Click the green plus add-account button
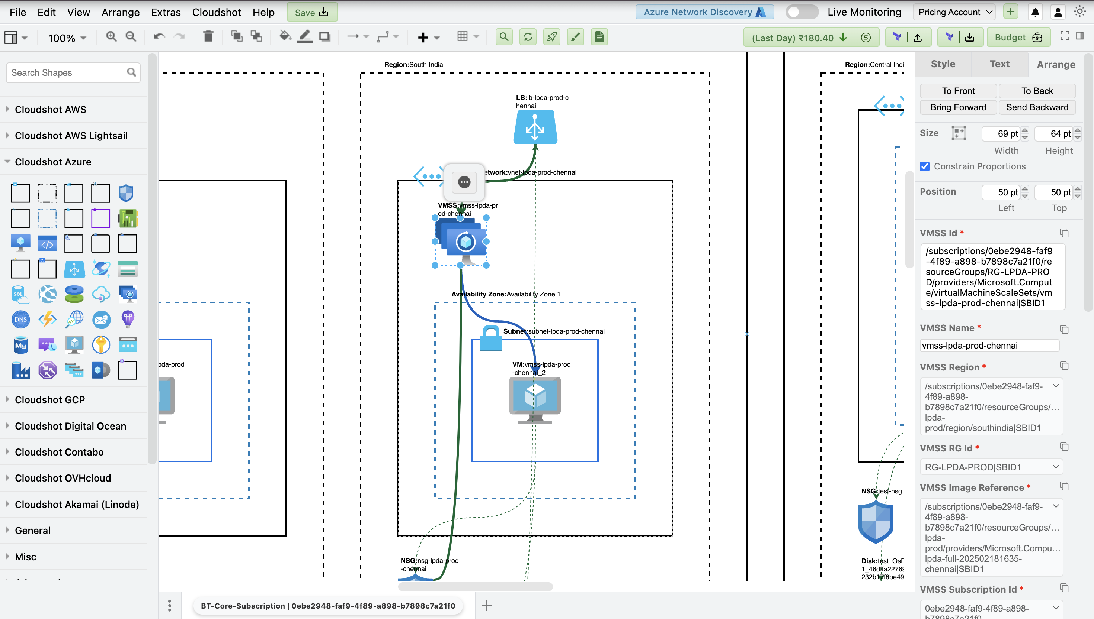This screenshot has height=619, width=1094. 1011,12
